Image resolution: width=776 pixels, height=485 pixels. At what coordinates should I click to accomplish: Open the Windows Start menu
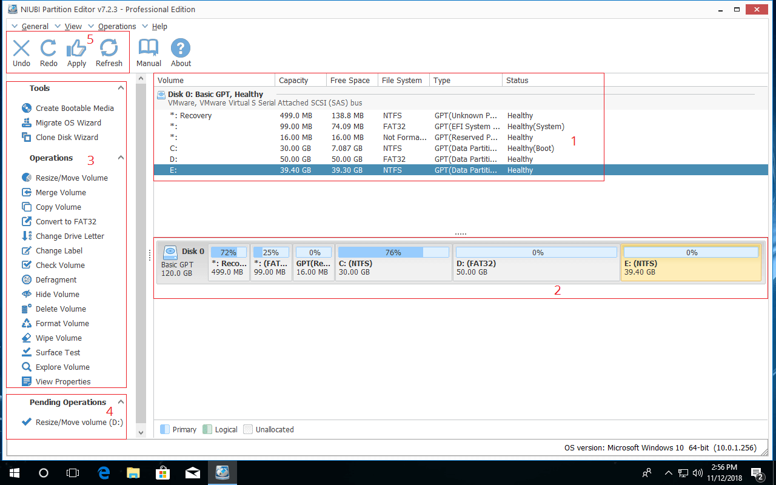coord(15,473)
